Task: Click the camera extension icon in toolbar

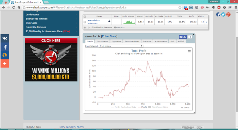Action: point(208,7)
